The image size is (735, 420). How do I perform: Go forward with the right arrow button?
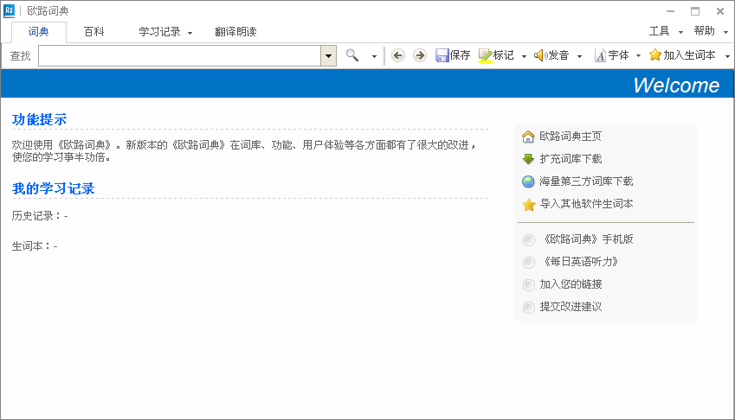coord(420,55)
